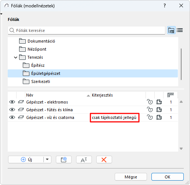
Task: Select layer name Gépészet - víz és csatorna
Action: (50, 117)
